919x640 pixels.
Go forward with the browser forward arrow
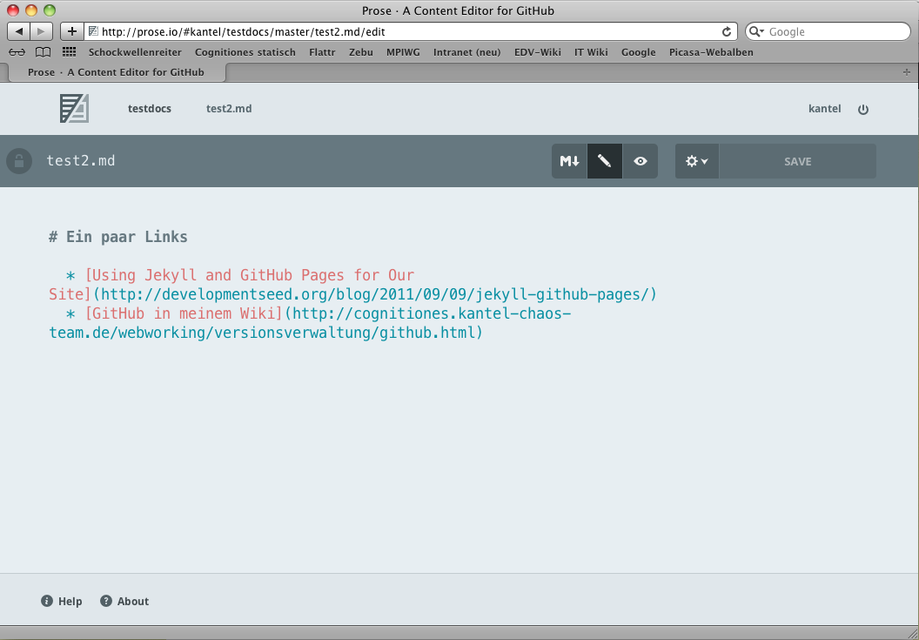pyautogui.click(x=41, y=31)
